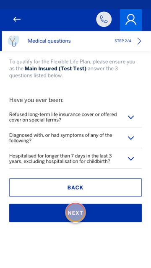Tap the hospitalisation excluding childbirth question text
151x268 pixels.
pyautogui.click(x=60, y=159)
